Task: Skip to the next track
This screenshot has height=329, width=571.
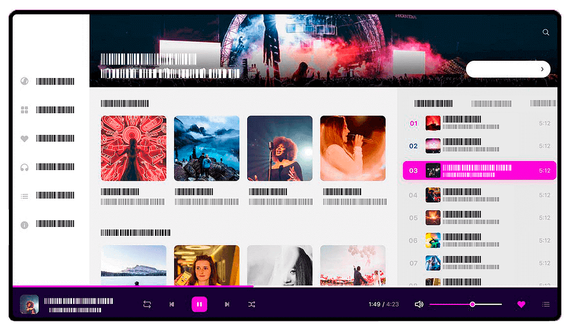Action: tap(227, 304)
